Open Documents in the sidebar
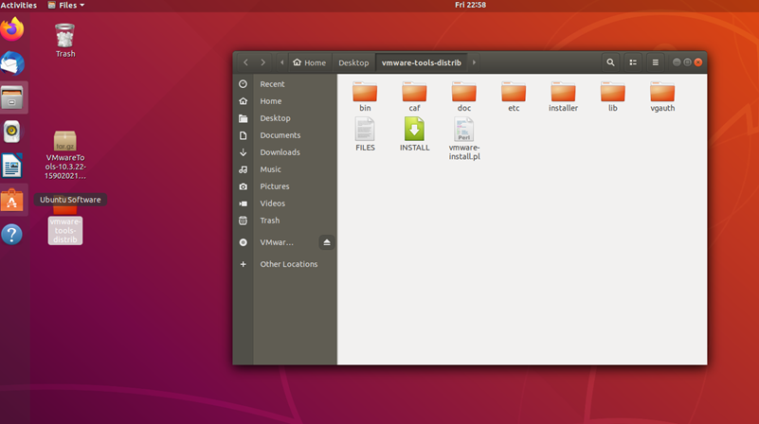The width and height of the screenshot is (759, 424). click(284, 135)
